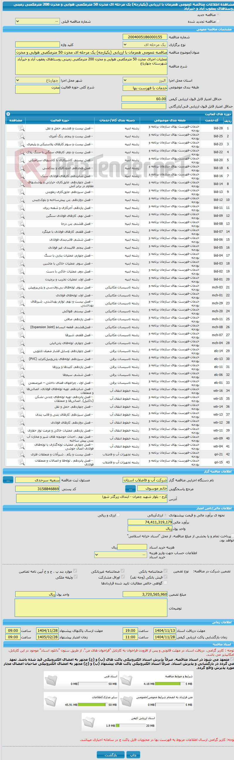
Task: Toggle the وثیقه ملکی checkbox
Action: click(x=75, y=577)
